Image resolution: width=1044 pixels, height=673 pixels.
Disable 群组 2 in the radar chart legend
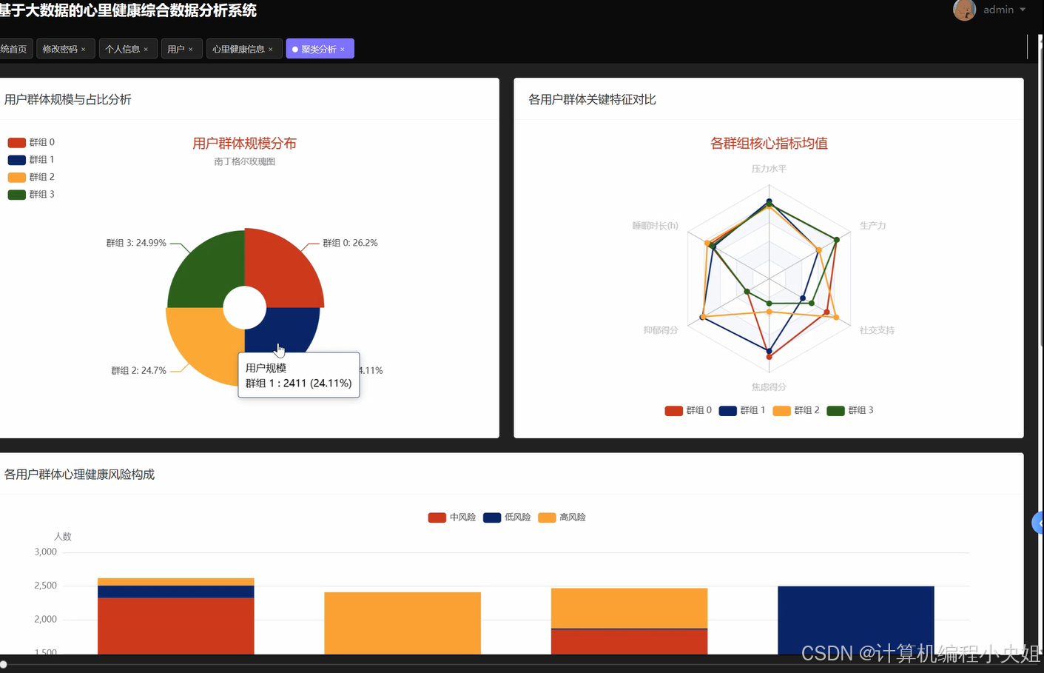coord(796,410)
